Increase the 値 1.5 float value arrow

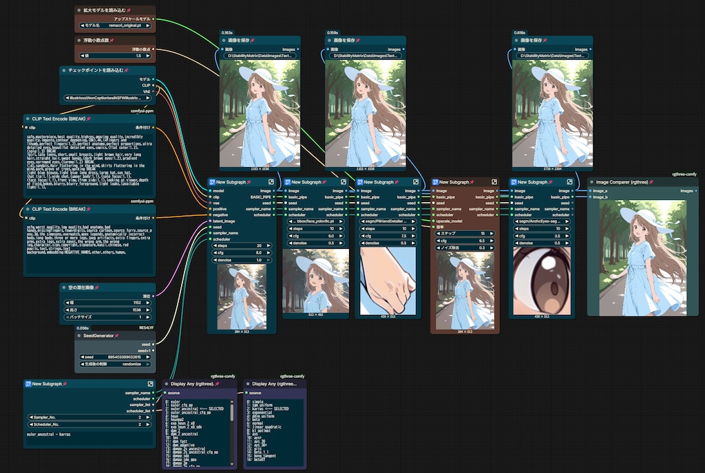(148, 56)
